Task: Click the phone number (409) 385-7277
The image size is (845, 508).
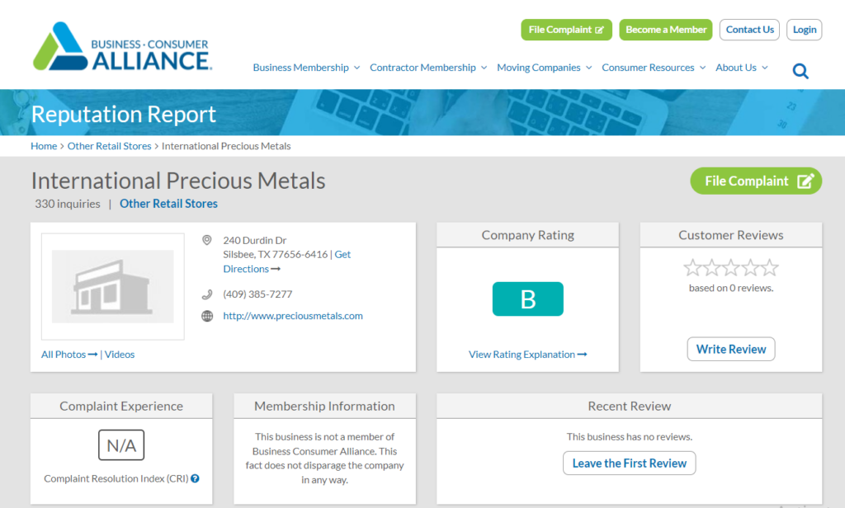Action: point(257,294)
